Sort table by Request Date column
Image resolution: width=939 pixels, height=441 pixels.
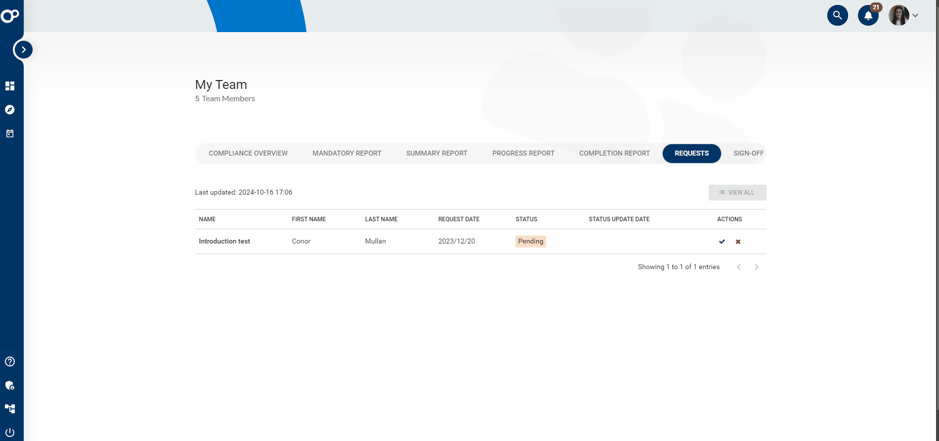(459, 219)
